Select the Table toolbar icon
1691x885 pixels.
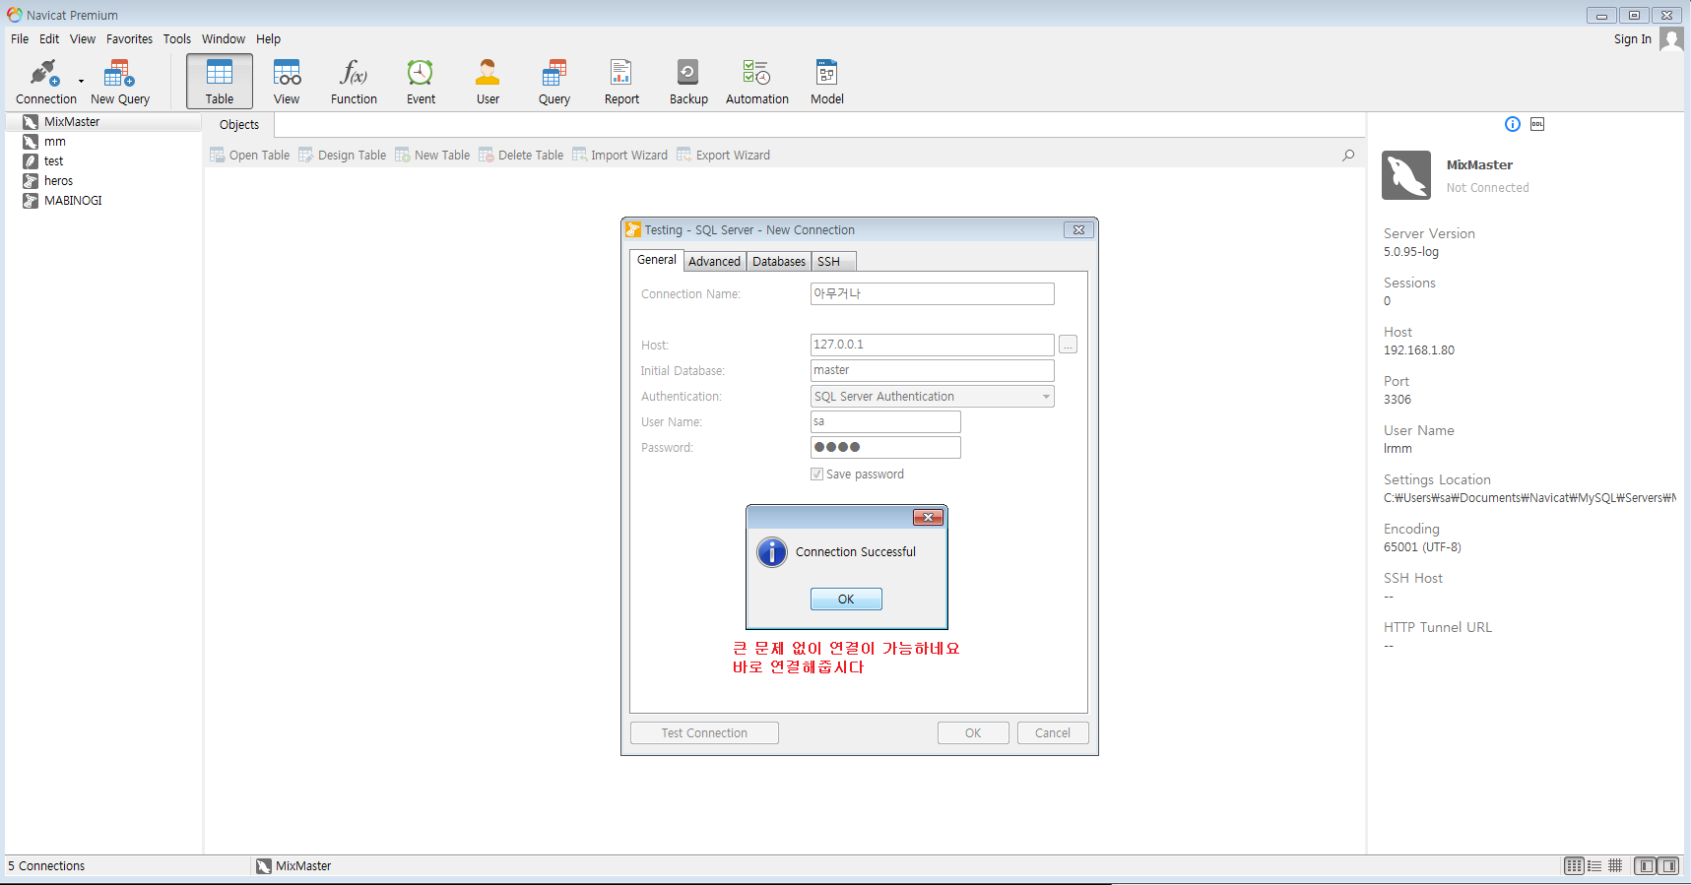click(x=220, y=81)
